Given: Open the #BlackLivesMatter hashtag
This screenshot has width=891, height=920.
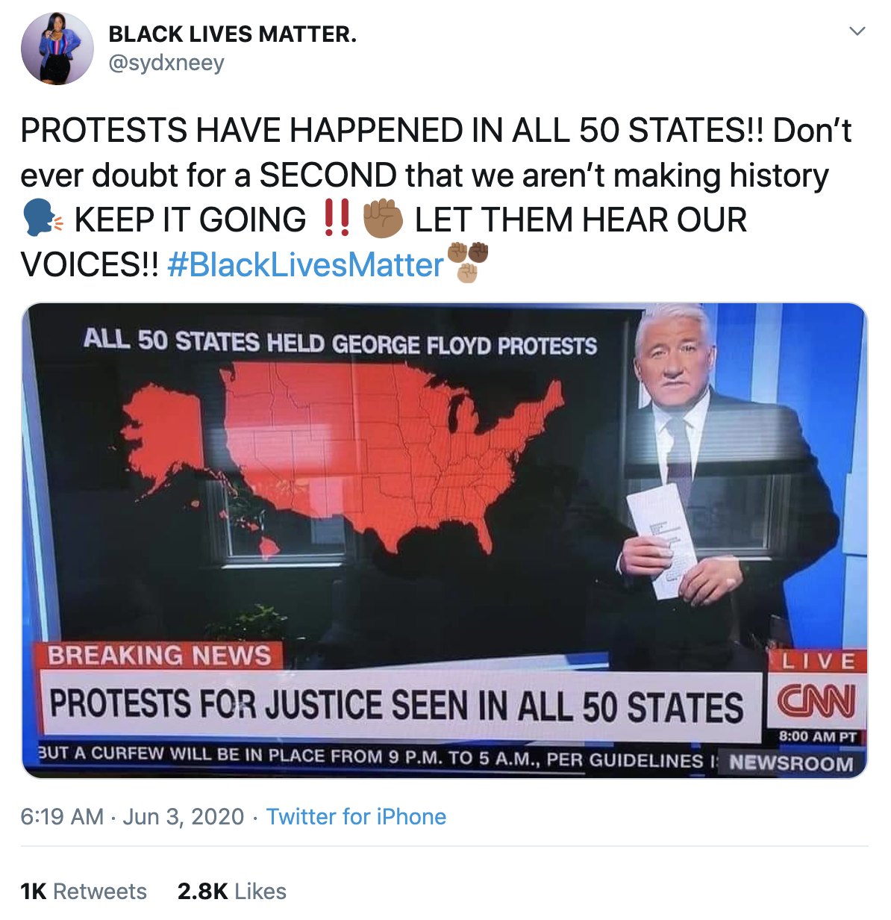Looking at the screenshot, I should 306,265.
